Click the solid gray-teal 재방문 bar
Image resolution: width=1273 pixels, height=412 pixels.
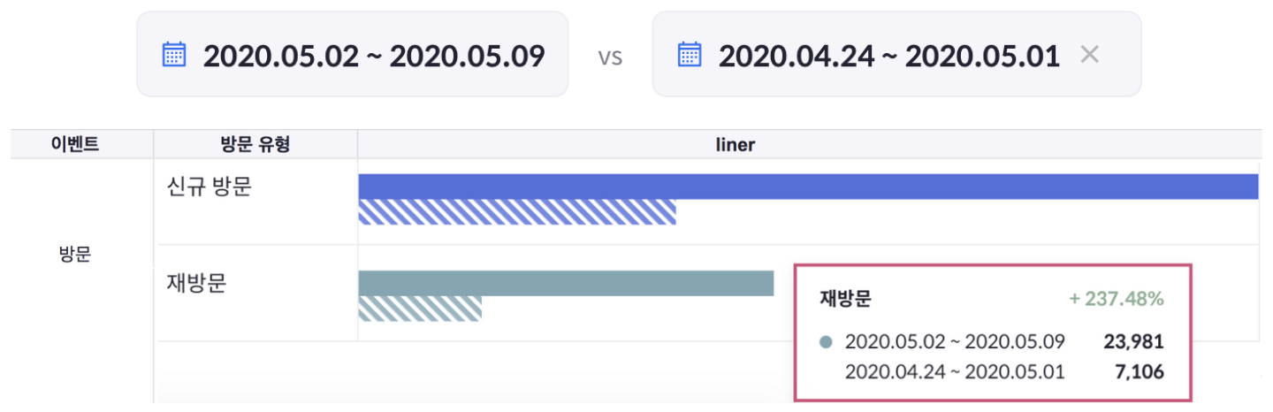click(x=566, y=283)
